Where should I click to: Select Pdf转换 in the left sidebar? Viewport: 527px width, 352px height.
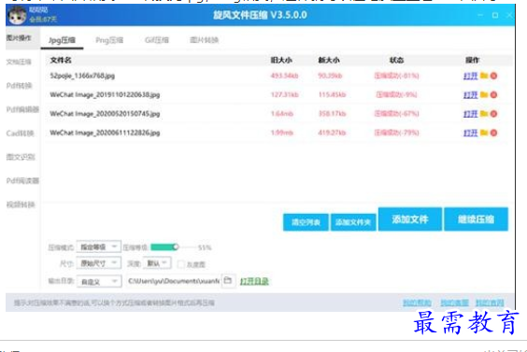click(20, 86)
